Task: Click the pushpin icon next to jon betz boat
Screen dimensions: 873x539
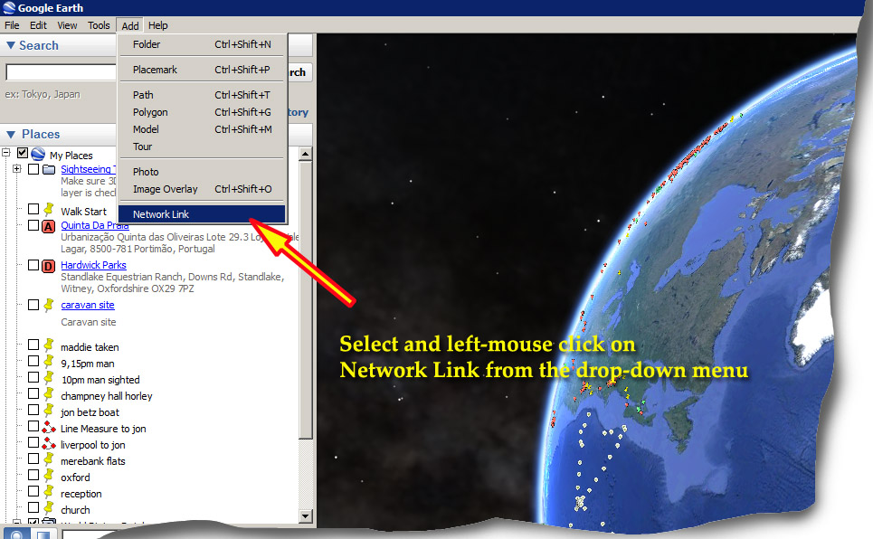Action: 49,411
